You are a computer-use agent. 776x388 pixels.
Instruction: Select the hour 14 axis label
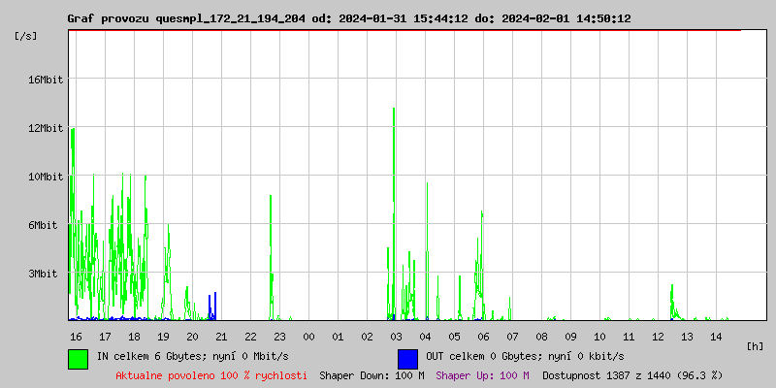tap(716, 337)
